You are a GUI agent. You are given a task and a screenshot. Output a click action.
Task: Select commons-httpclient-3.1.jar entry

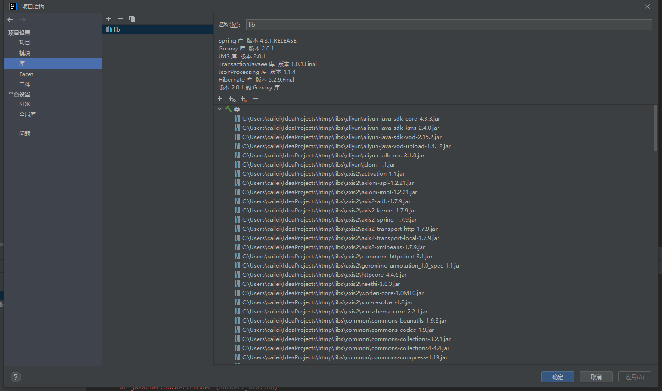point(337,256)
